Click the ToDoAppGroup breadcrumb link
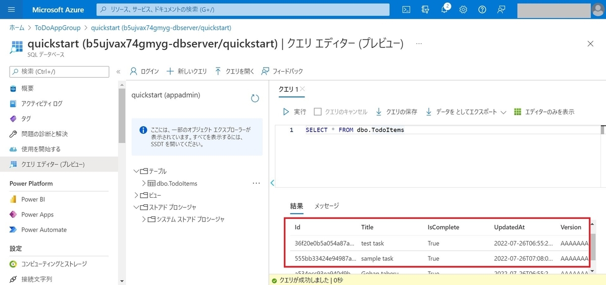The image size is (606, 285). coord(58,28)
